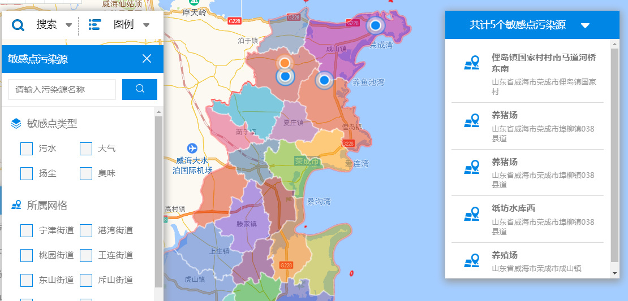Collapse the 共计5个敏感点污染源 dropdown arrow
This screenshot has height=301, width=628.
tap(585, 25)
